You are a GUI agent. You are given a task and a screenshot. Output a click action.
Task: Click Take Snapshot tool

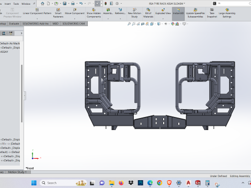tap(212, 13)
